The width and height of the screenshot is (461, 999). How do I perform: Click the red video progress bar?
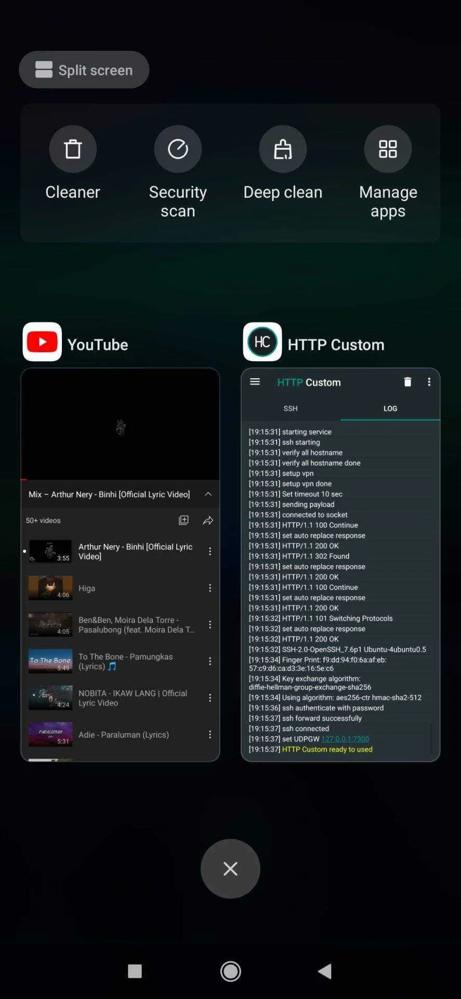(x=24, y=480)
